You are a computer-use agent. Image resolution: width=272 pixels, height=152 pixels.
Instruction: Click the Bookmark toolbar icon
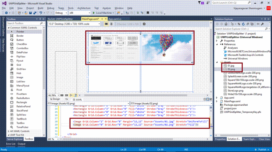148,13
